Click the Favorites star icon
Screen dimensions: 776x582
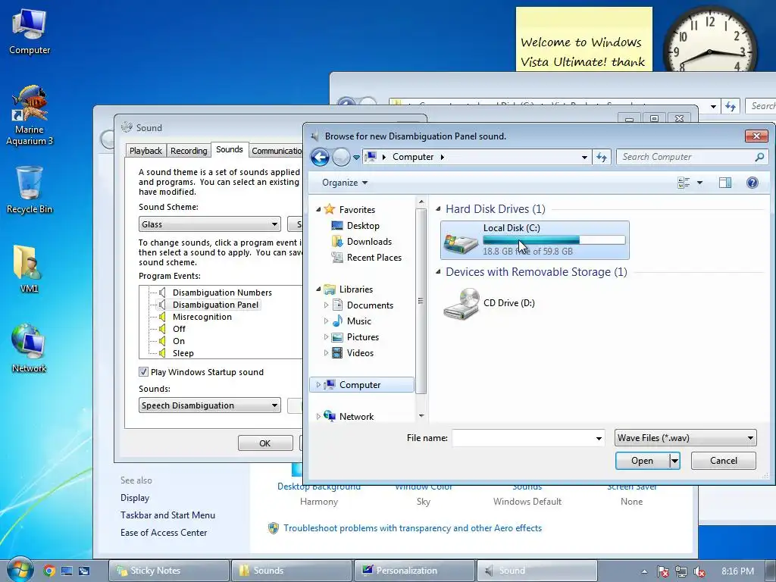(330, 209)
